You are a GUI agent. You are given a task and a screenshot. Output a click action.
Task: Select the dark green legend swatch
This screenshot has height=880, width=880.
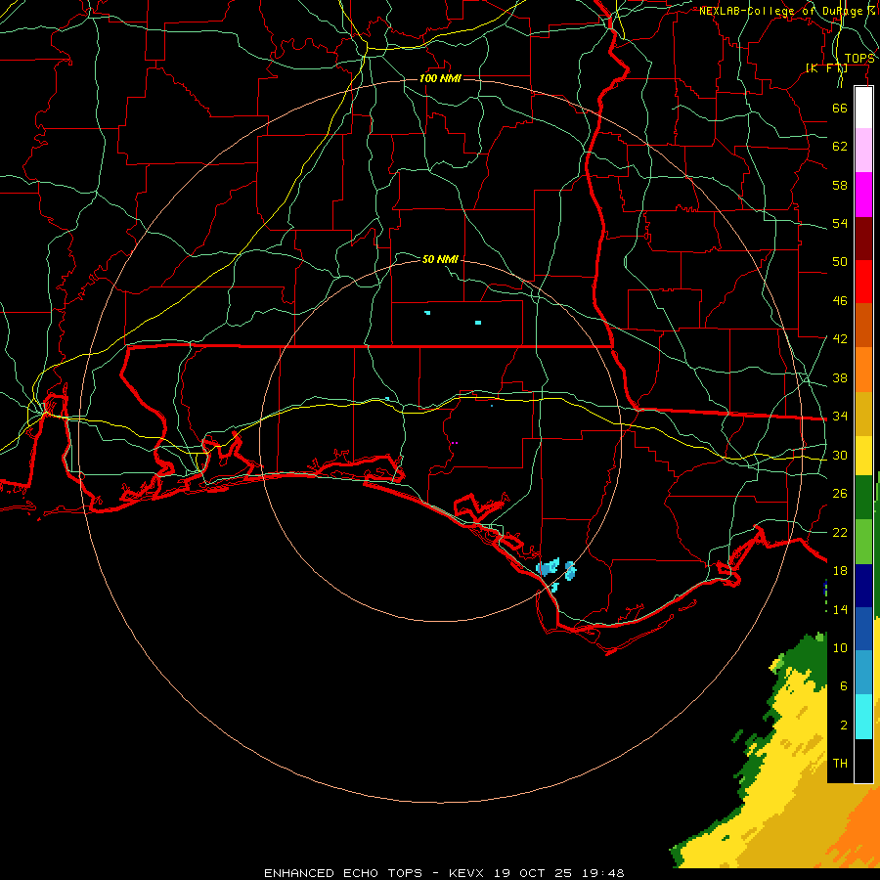coord(863,498)
